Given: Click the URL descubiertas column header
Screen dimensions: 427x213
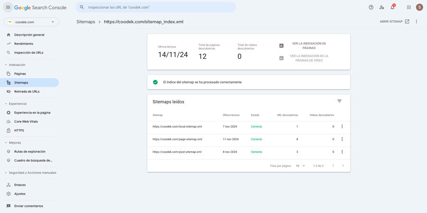Looking at the screenshot, I should point(288,115).
